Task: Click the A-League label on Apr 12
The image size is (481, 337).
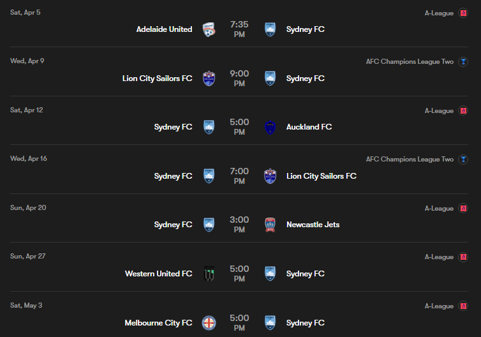Action: 439,111
